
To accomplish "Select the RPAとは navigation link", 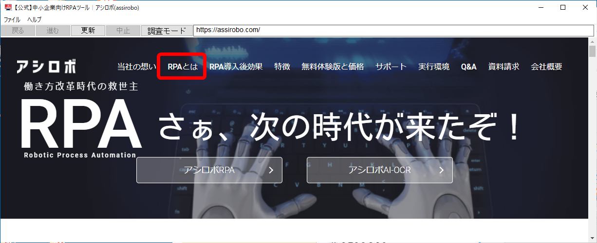I will click(183, 67).
